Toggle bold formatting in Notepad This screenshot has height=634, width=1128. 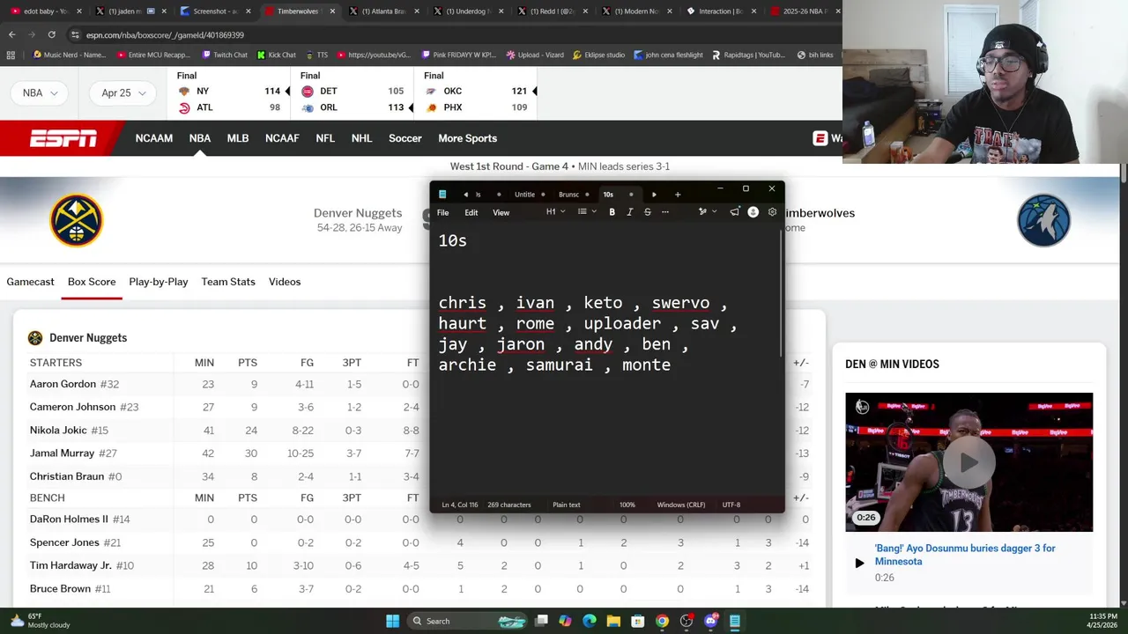612,212
